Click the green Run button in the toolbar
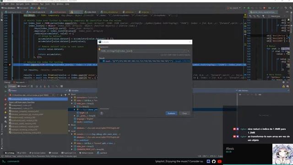This screenshot has width=293, height=165. (x=244, y=8)
